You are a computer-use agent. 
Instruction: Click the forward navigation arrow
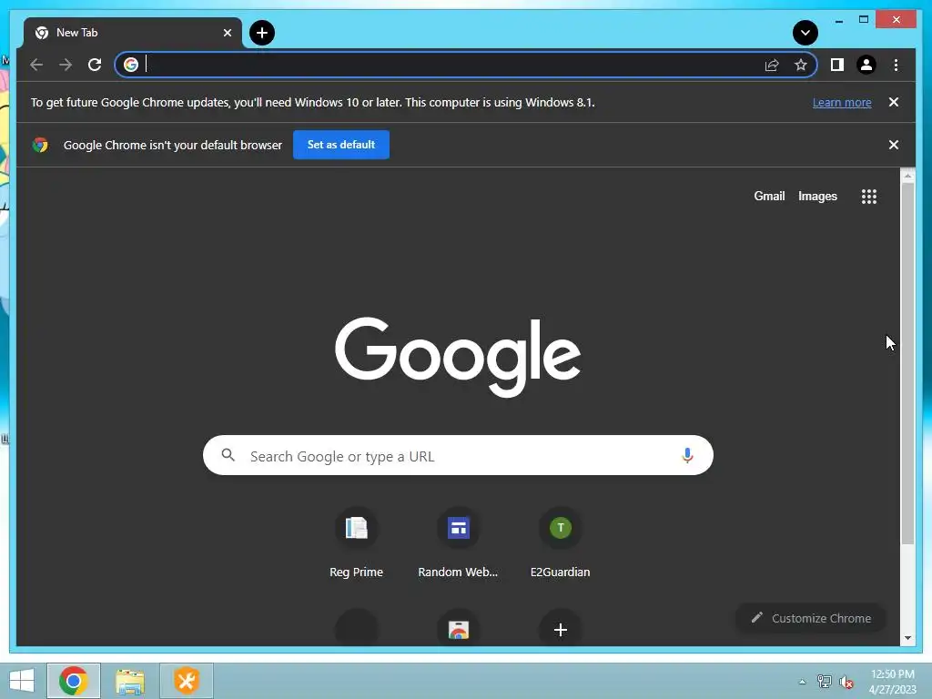[x=66, y=65]
